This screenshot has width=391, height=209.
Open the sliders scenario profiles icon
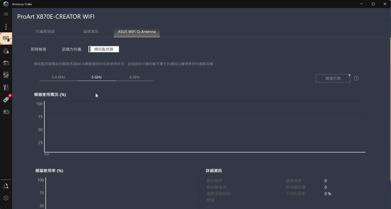coord(6,75)
